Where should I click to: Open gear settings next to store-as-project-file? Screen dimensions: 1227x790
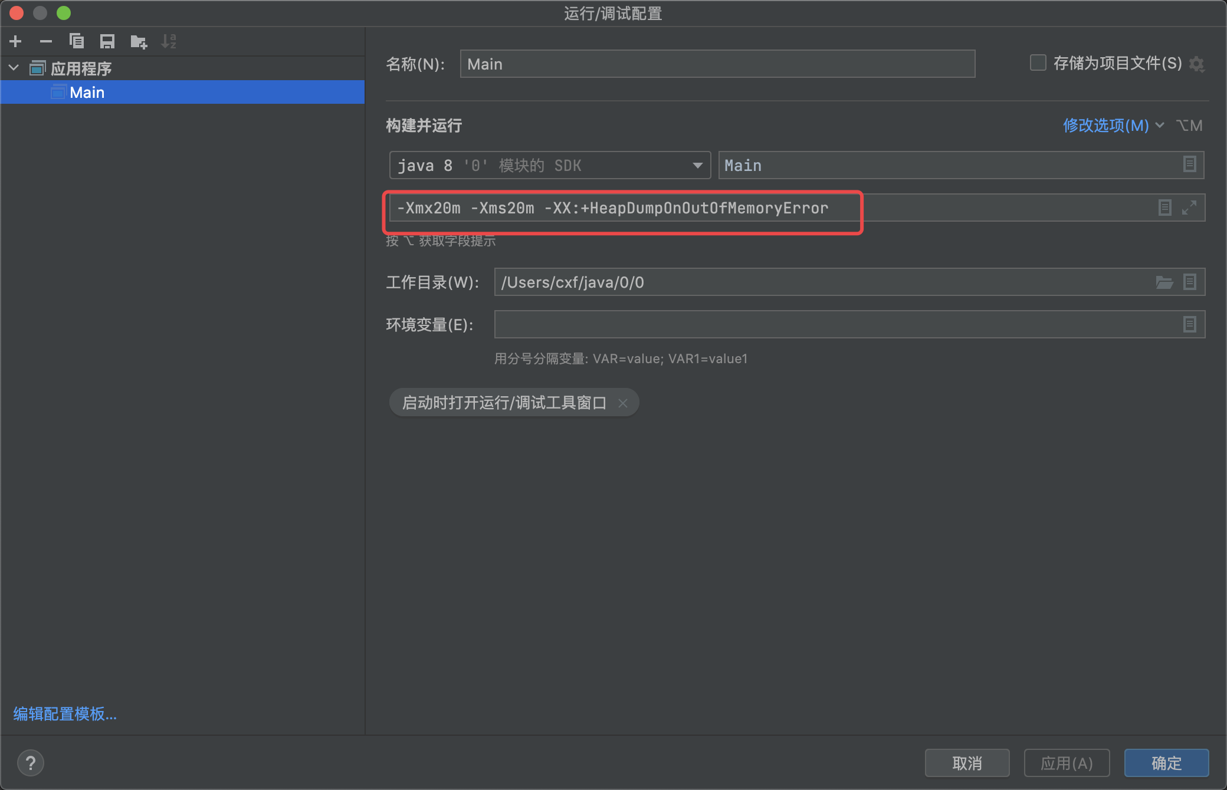tap(1196, 64)
